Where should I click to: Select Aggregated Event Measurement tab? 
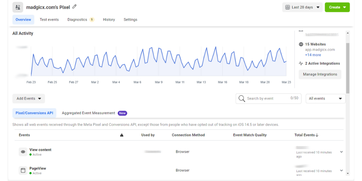[94, 113]
